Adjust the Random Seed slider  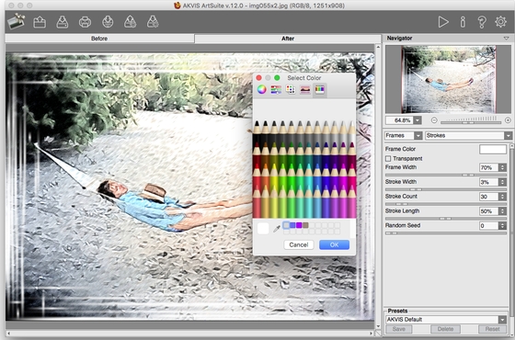click(x=446, y=233)
